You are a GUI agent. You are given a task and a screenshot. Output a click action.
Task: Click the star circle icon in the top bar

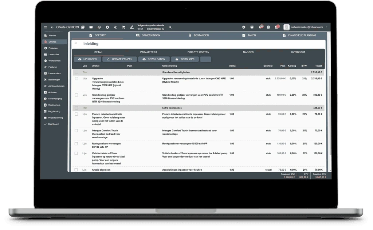(x=107, y=27)
